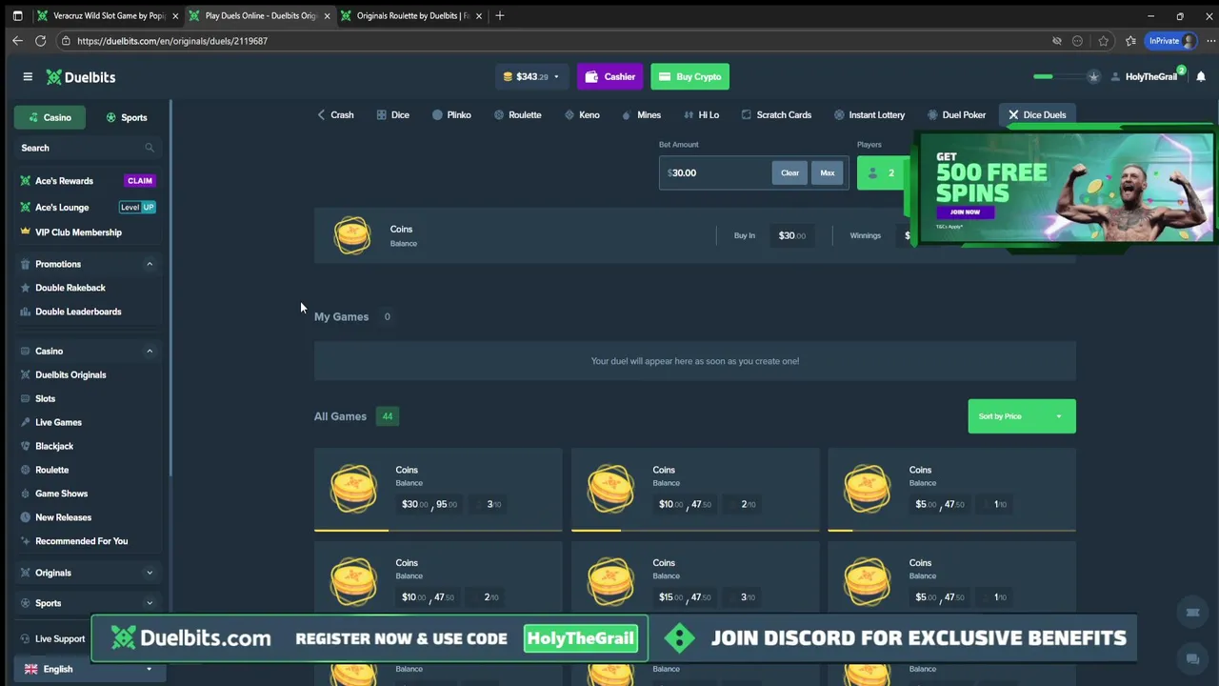
Task: Claim Ace's Rewards
Action: pos(139,180)
